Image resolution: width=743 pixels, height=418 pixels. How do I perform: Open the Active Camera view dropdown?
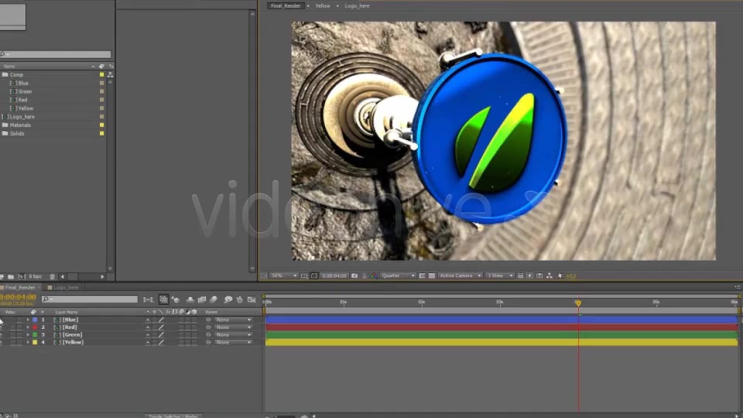point(460,276)
